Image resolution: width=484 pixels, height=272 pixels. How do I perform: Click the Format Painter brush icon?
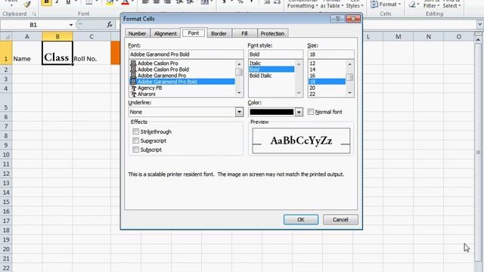[x=27, y=4]
